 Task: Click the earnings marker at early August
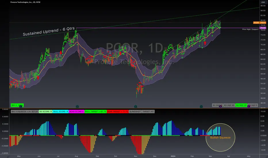(x=77, y=106)
